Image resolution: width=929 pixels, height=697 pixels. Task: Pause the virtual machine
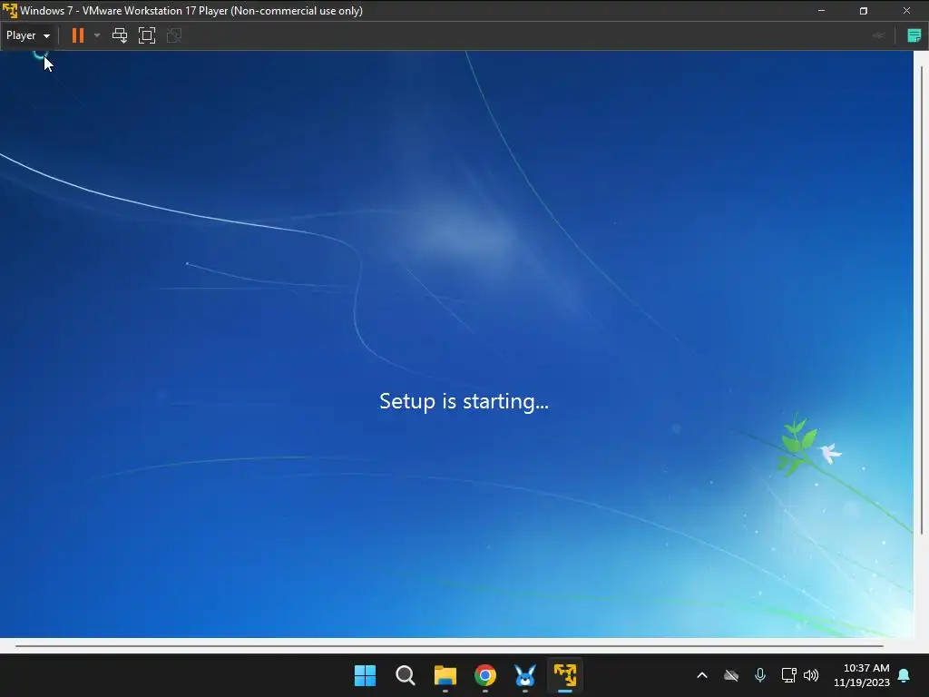[78, 35]
